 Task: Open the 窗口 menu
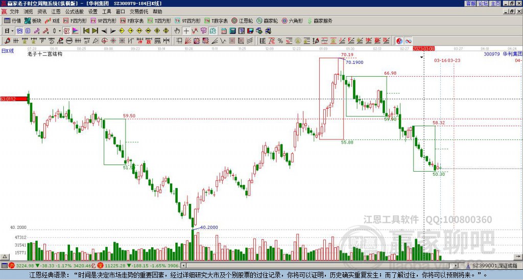pyautogui.click(x=121, y=12)
